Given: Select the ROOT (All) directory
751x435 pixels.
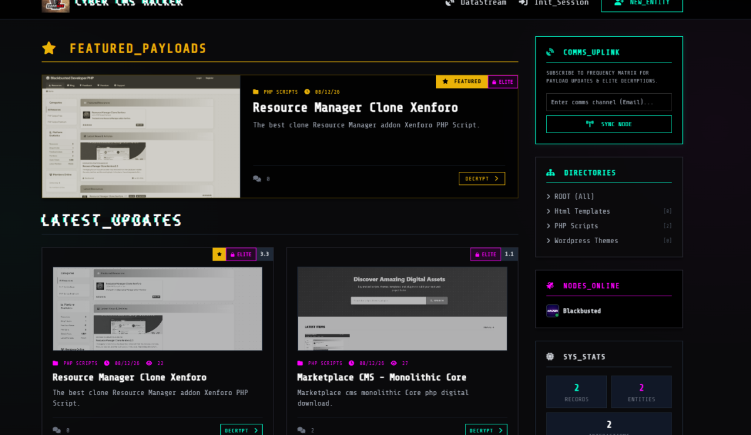Looking at the screenshot, I should (x=575, y=196).
